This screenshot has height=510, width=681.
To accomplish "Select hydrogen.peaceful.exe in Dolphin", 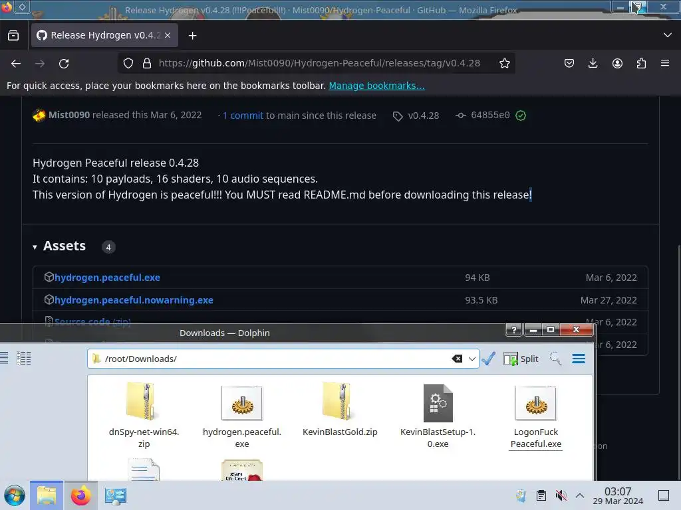I will (x=242, y=416).
